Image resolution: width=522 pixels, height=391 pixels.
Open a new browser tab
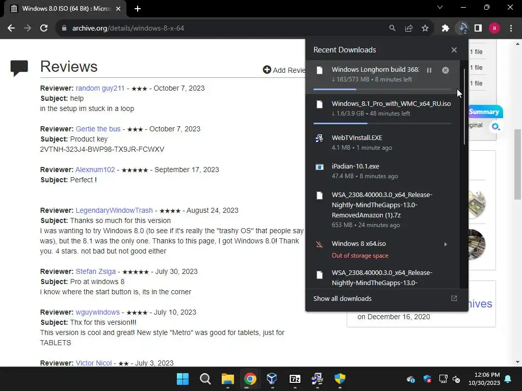click(138, 9)
